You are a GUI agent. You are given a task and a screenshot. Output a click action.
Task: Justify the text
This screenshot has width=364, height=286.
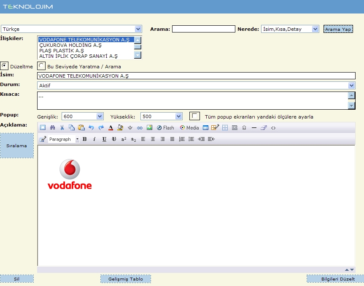(172, 139)
